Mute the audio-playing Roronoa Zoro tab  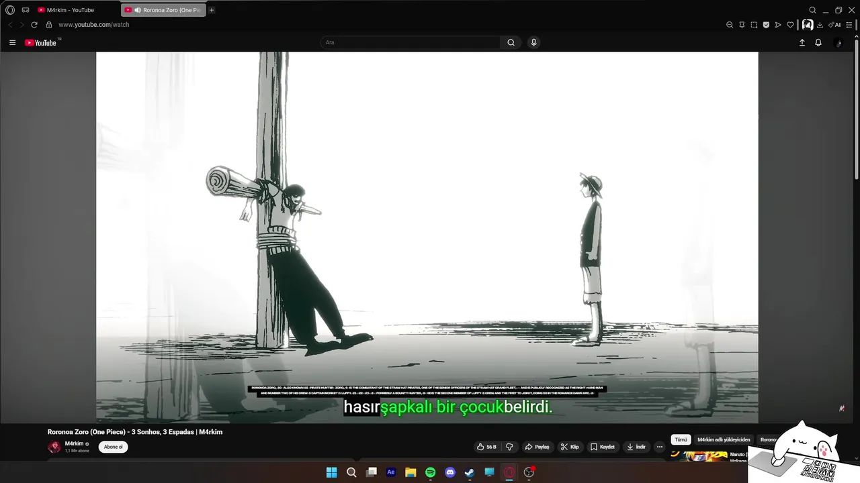point(138,10)
